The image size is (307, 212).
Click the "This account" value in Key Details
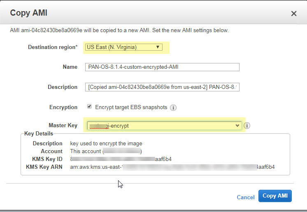coord(86,151)
